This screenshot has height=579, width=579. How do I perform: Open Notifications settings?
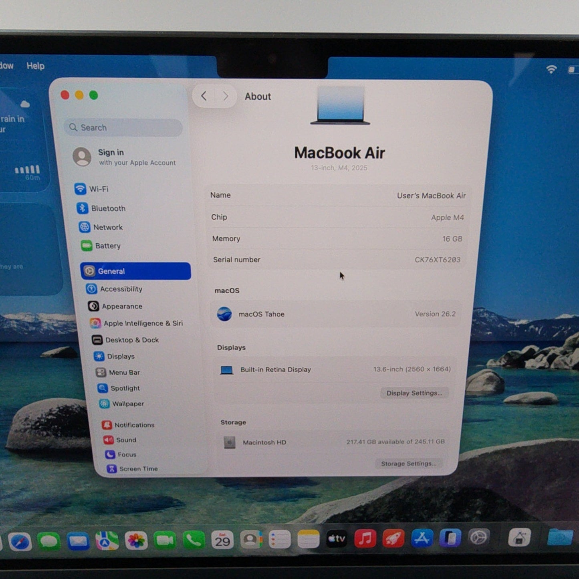[128, 425]
